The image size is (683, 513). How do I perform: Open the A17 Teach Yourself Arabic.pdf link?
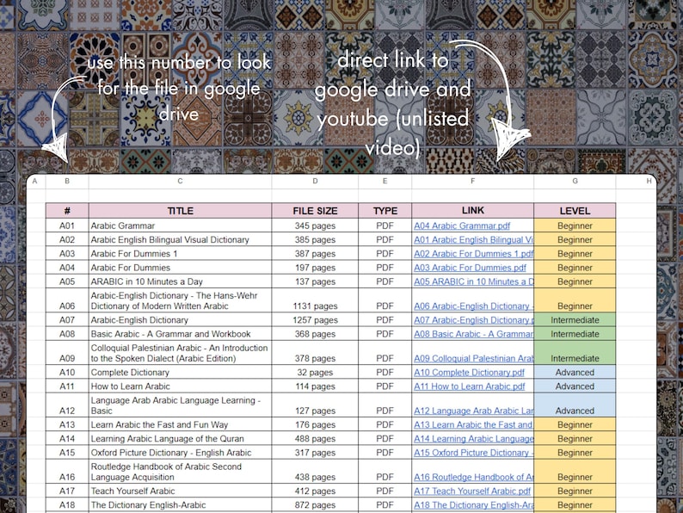(472, 491)
